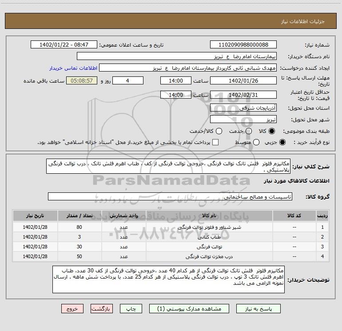Click the quantity 80 cell
Viewport: 342px width, 331px height.
pos(80,227)
